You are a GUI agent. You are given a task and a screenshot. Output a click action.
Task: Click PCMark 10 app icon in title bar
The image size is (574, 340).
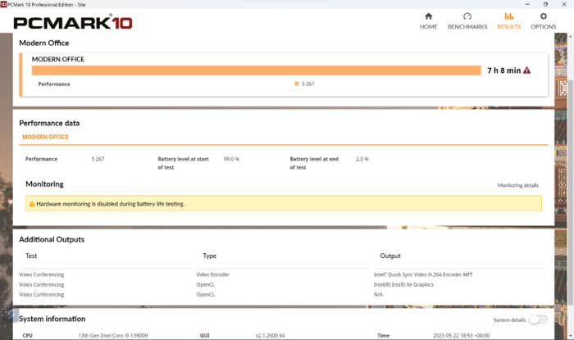(x=4, y=4)
